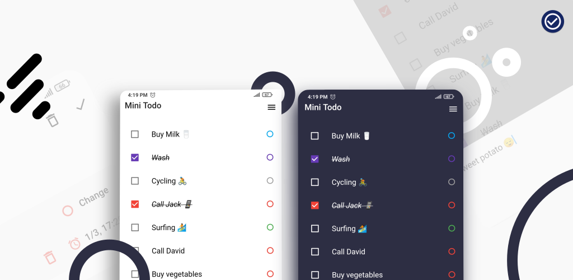
Task: Select the Call Jack task text, light phone
Action: coord(172,204)
